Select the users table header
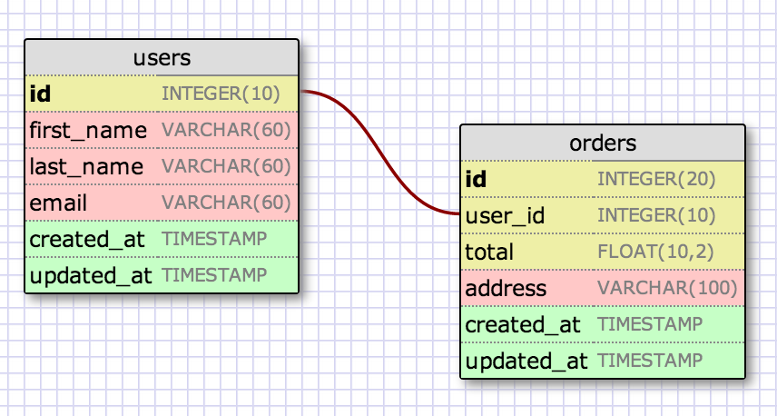The height and width of the screenshot is (416, 777). [x=162, y=57]
